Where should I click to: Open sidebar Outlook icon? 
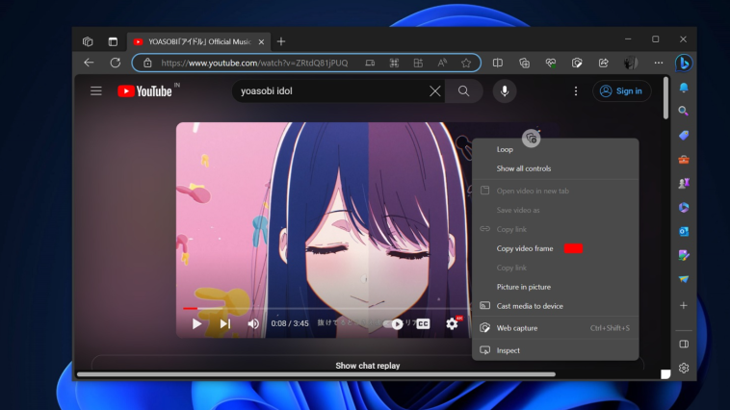pyautogui.click(x=684, y=231)
